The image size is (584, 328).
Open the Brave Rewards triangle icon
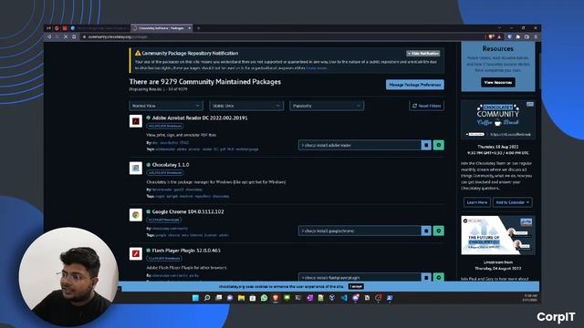(x=499, y=36)
